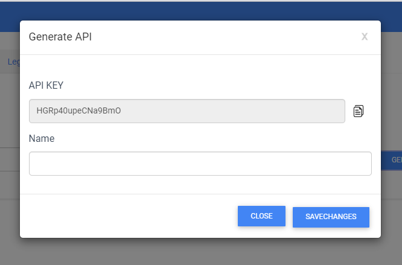The image size is (402, 265).
Task: Copy the API key to the clipboard
Action: pyautogui.click(x=358, y=111)
